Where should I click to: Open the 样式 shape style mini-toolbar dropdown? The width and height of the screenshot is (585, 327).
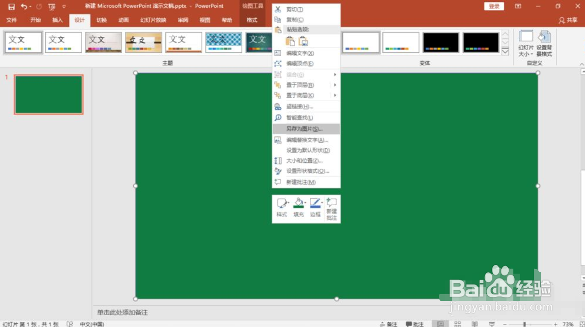(x=282, y=208)
